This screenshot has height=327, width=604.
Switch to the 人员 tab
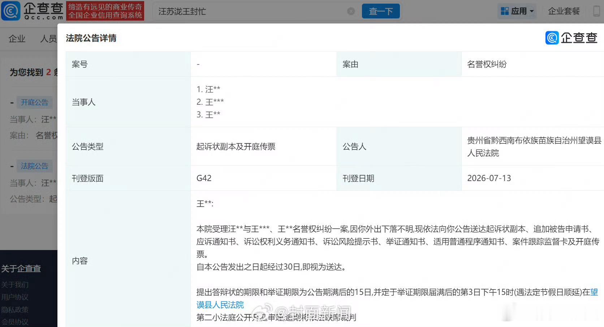[x=48, y=39]
